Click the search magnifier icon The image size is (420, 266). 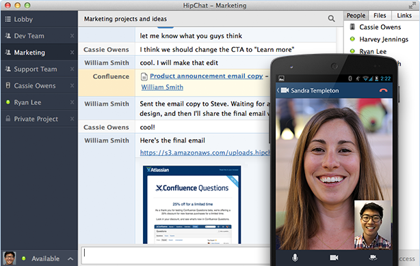(331, 18)
